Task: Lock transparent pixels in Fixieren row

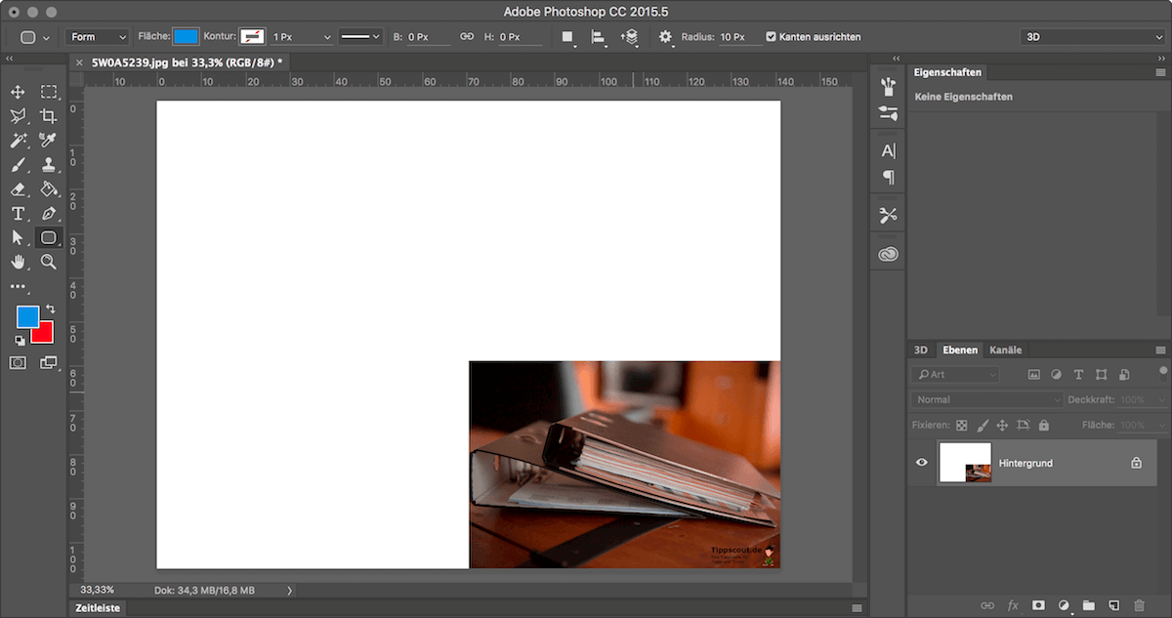Action: coord(961,426)
